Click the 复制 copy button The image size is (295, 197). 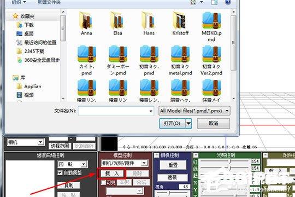pyautogui.click(x=69, y=186)
